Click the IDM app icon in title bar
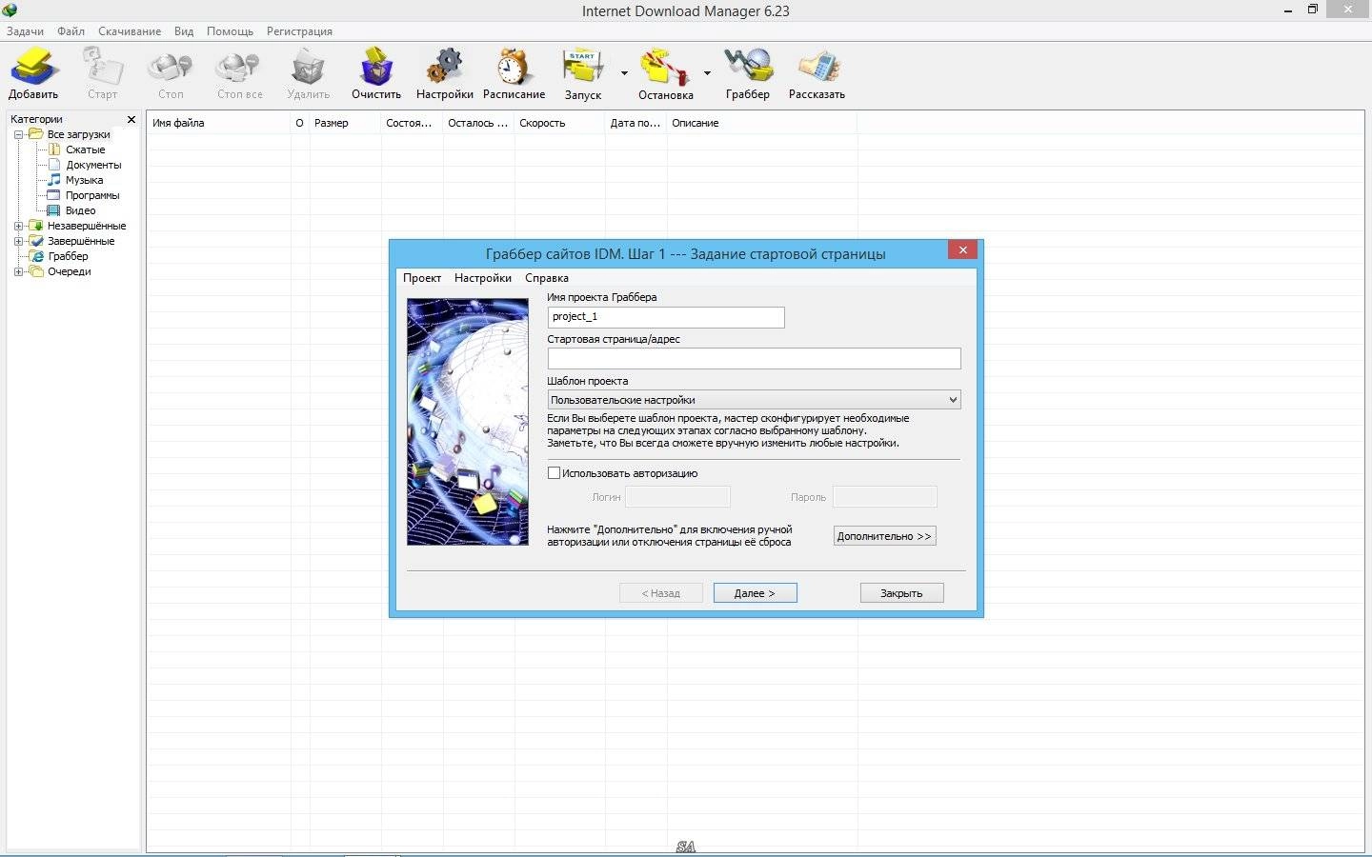 tap(10, 10)
